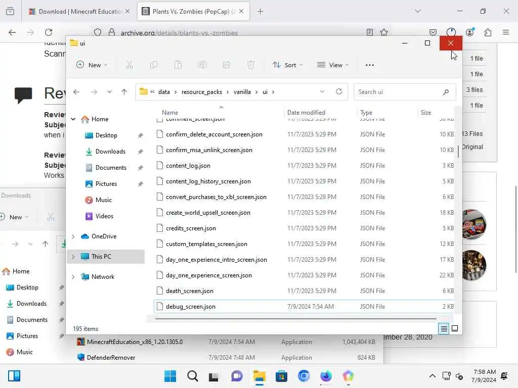The width and height of the screenshot is (518, 388).
Task: Go back in ui Explorer window
Action: 76,92
